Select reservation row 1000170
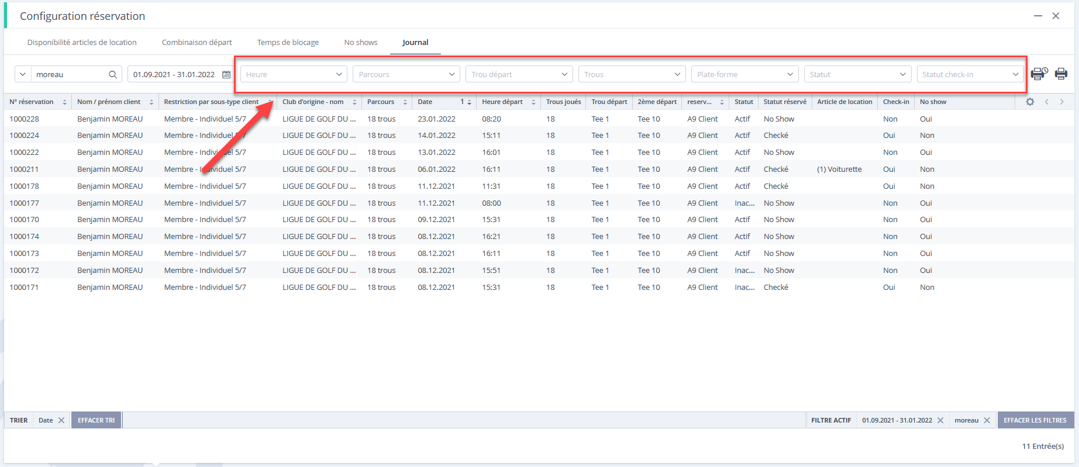The image size is (1079, 467). coord(538,219)
